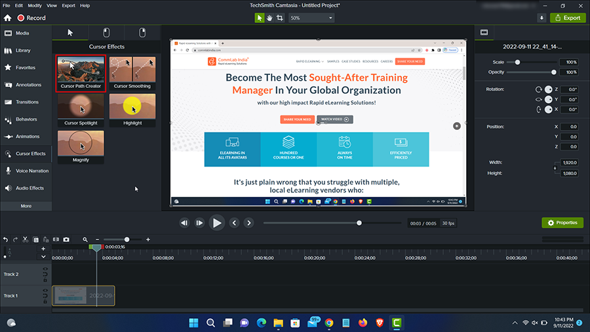Select the Magnify cursor effect

(x=81, y=147)
